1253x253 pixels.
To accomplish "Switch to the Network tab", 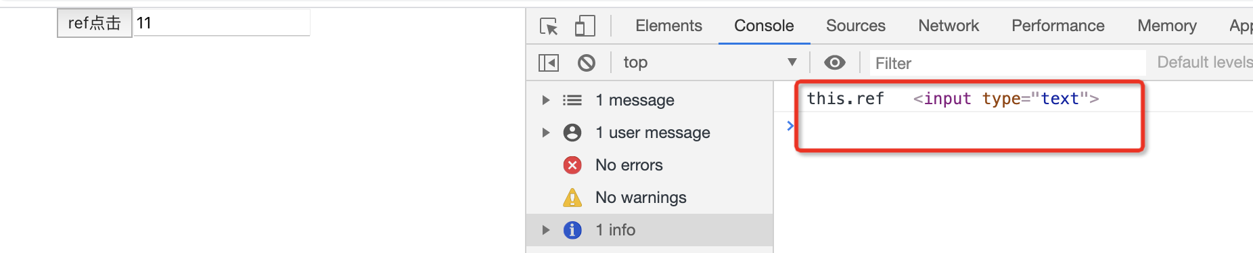I will [x=949, y=26].
